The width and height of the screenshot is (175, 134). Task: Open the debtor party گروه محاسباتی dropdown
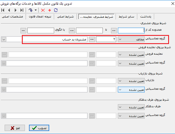coord(131,116)
